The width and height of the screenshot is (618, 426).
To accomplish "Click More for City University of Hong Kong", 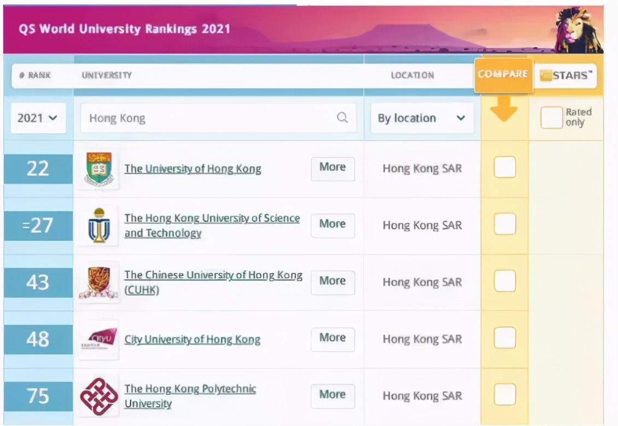I will tap(333, 339).
